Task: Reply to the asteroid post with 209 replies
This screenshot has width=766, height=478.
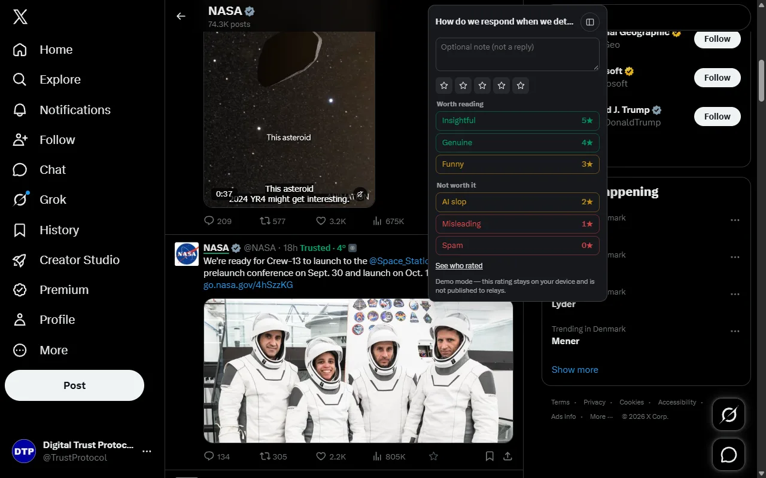Action: point(217,221)
